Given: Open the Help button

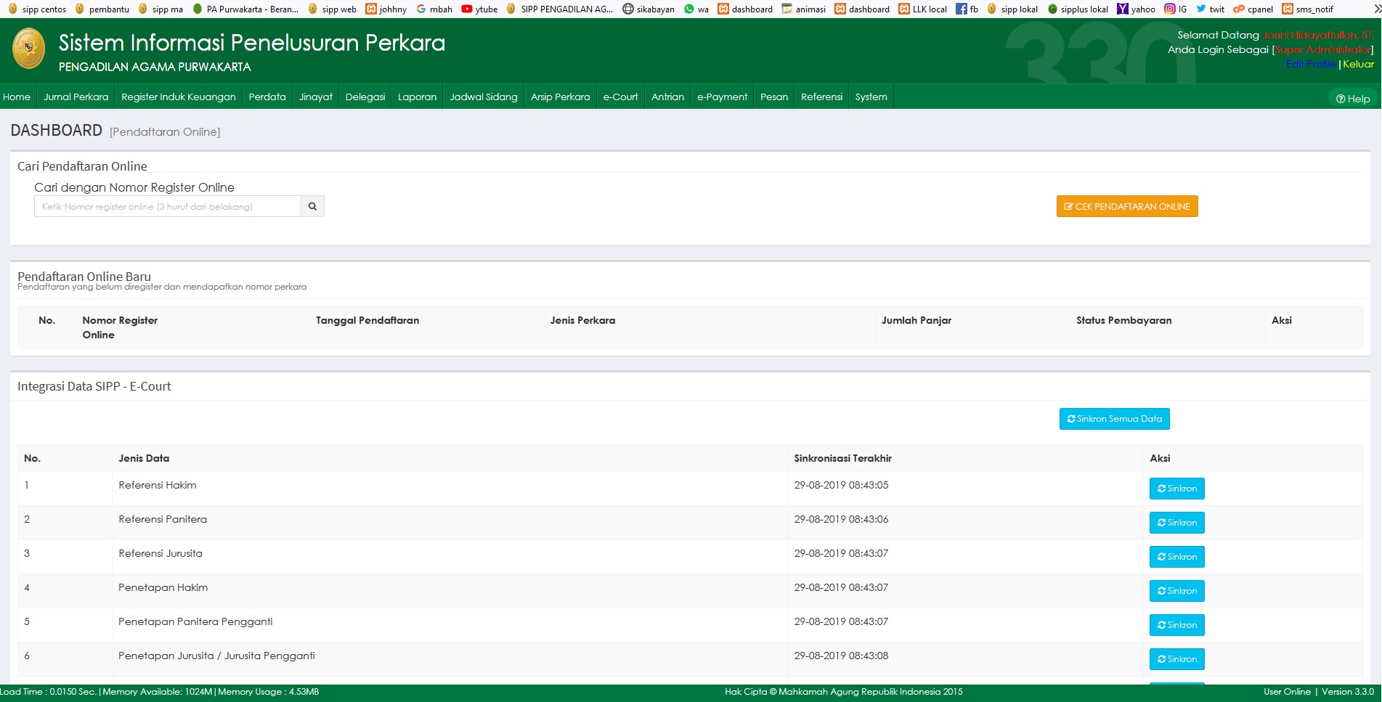Looking at the screenshot, I should [x=1353, y=99].
